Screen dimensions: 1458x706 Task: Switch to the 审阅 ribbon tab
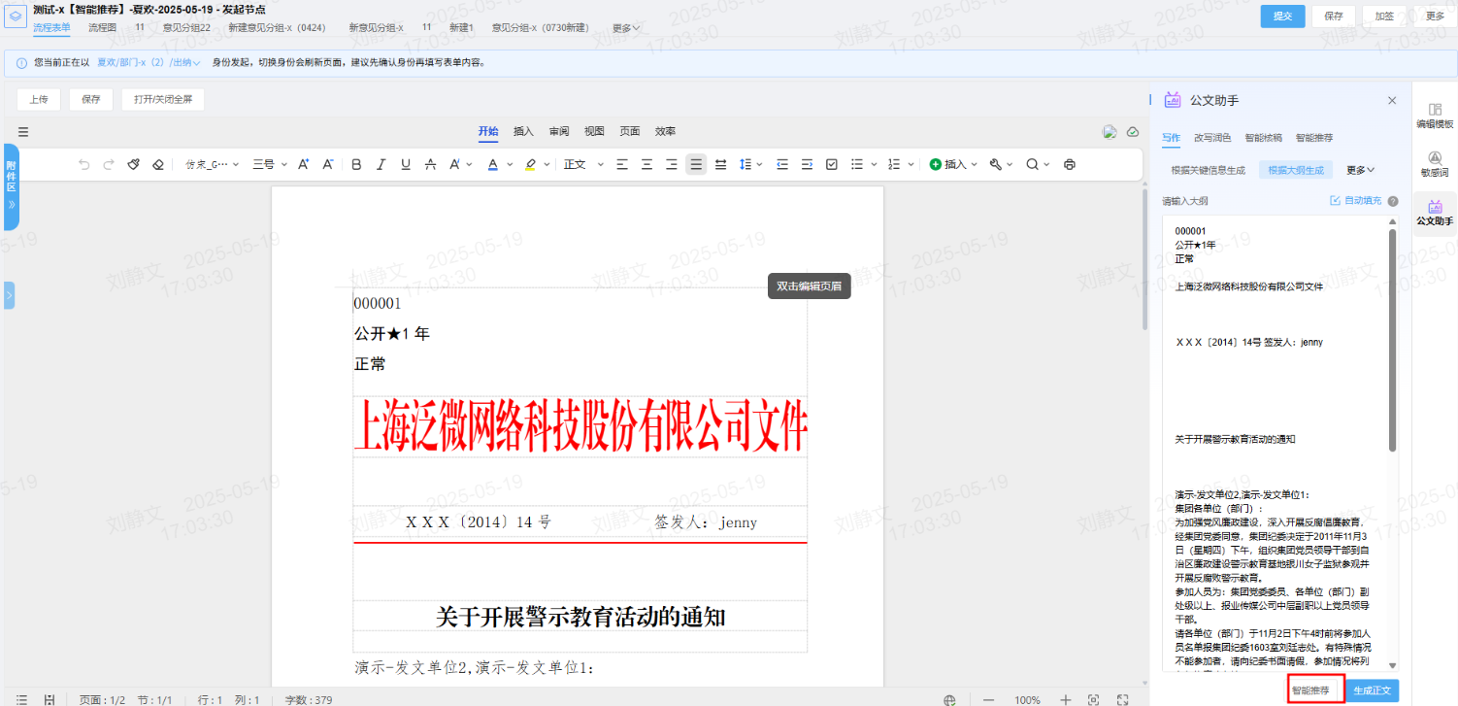pyautogui.click(x=559, y=131)
